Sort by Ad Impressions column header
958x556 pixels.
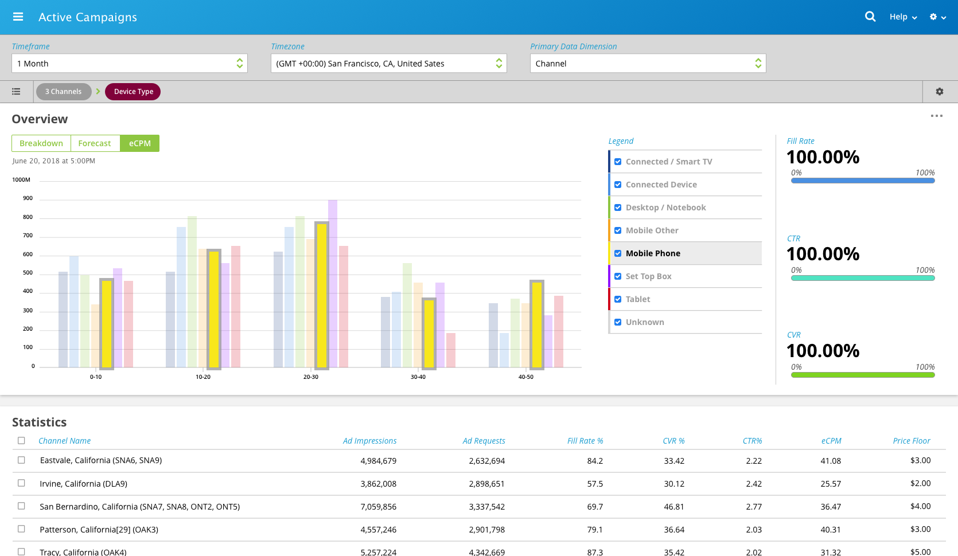coord(369,441)
